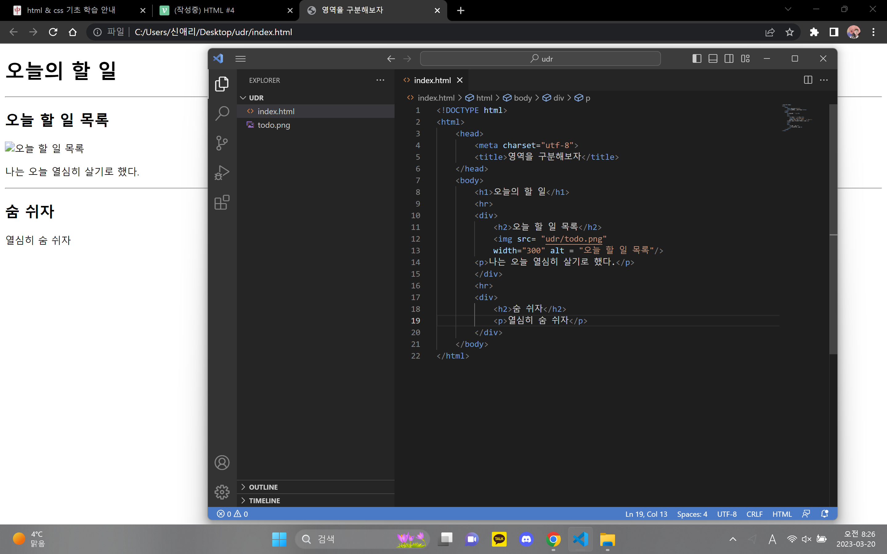Image resolution: width=887 pixels, height=554 pixels.
Task: Click the split editor right icon
Action: coord(808,80)
